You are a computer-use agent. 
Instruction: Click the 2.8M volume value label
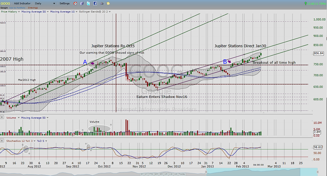click(317, 132)
